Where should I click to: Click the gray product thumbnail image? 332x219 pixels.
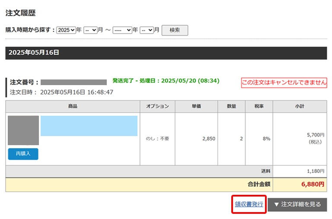tap(23, 130)
